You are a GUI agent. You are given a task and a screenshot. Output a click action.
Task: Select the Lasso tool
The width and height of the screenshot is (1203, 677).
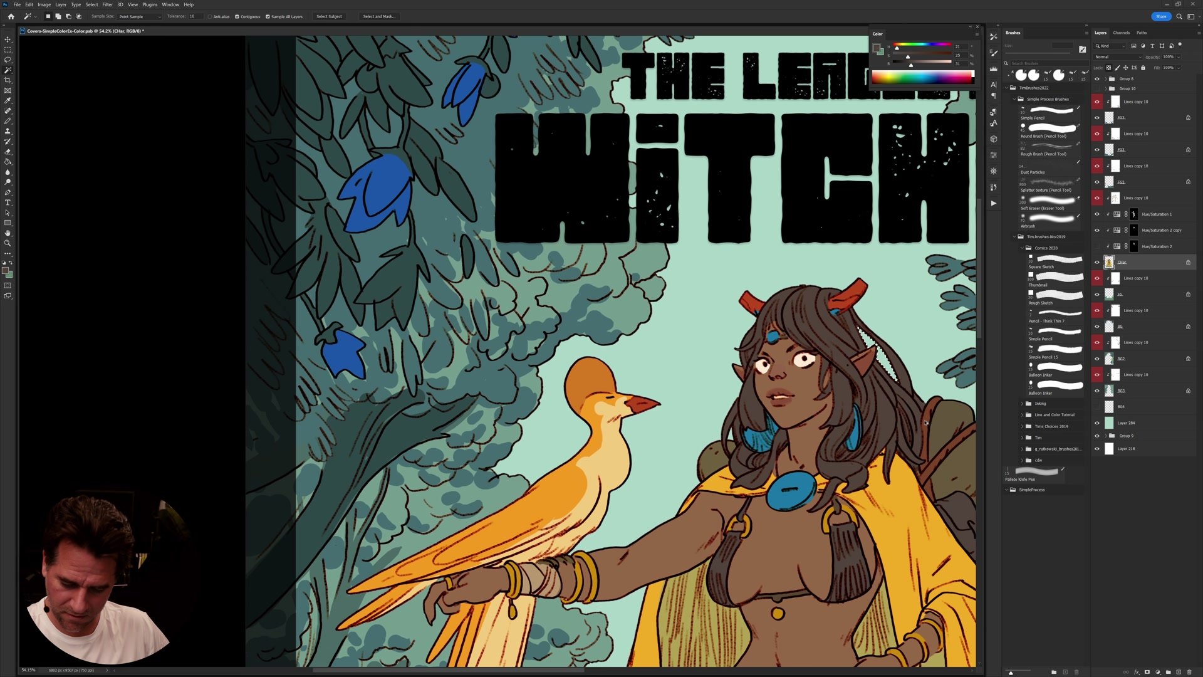(x=8, y=60)
